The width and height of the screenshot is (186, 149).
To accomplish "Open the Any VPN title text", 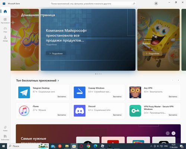I will coord(148,88).
